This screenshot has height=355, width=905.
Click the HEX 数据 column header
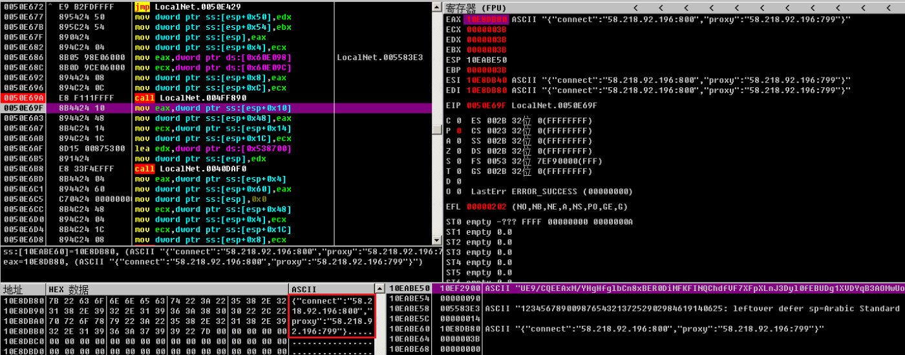[x=167, y=290]
